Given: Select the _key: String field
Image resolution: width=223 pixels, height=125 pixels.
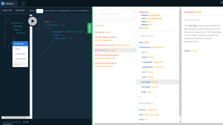Looking at the screenshot, I should (158, 77).
